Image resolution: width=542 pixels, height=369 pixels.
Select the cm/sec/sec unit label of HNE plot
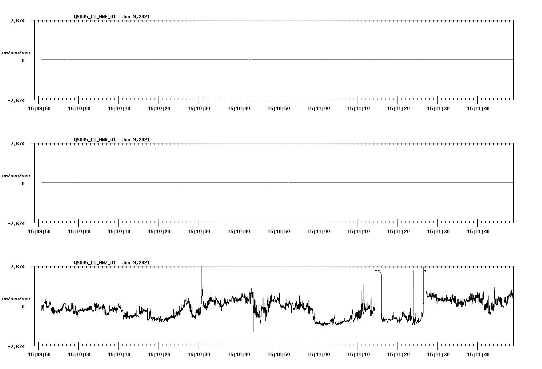tap(16, 53)
